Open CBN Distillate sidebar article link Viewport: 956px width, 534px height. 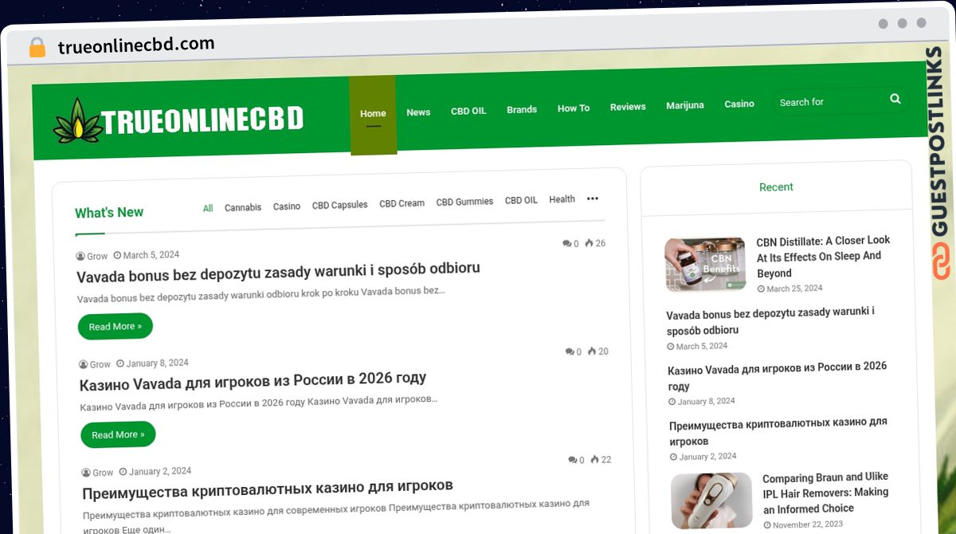tap(824, 257)
